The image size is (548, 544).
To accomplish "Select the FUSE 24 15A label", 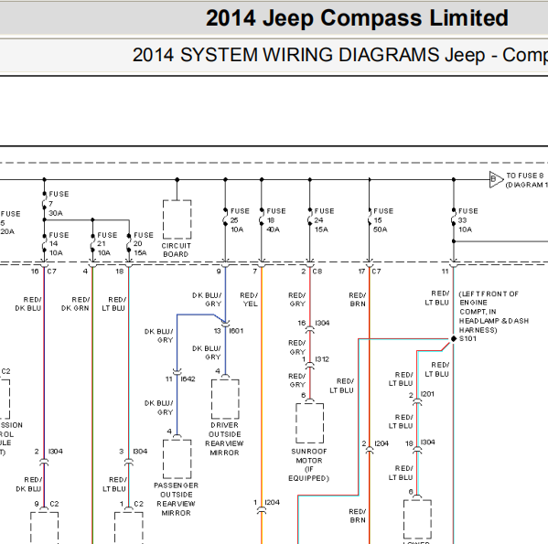I will pyautogui.click(x=324, y=220).
